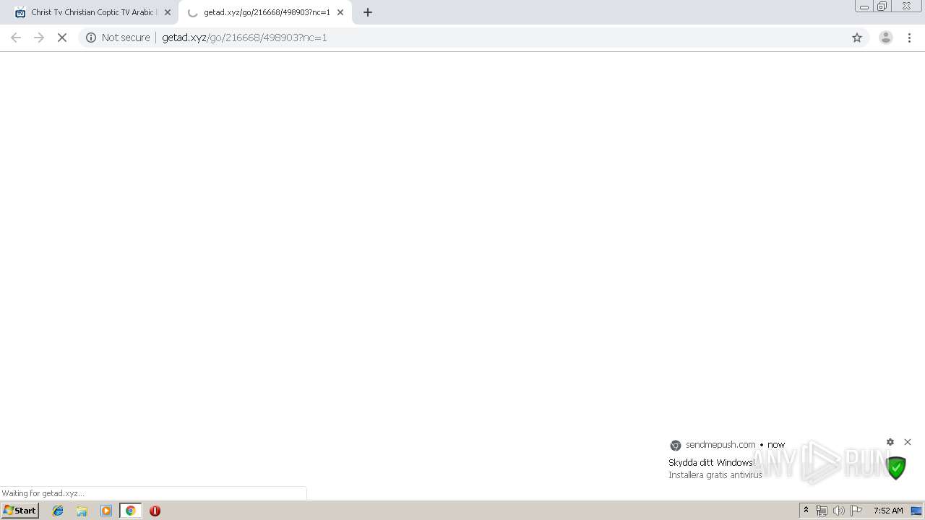Click the sendmepush.com notification source label
This screenshot has width=925, height=520.
click(x=720, y=445)
